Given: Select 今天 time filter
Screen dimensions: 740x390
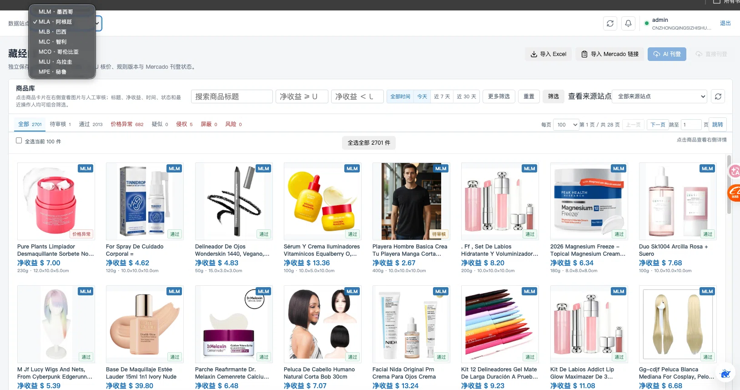Looking at the screenshot, I should tap(422, 96).
